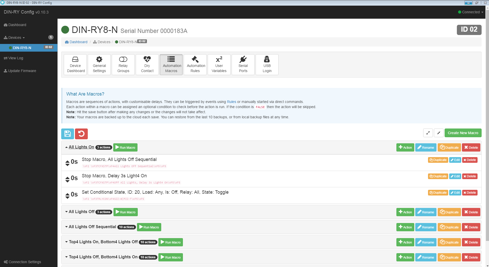Delete the All Lights Off macro
The height and width of the screenshot is (267, 489).
click(471, 212)
